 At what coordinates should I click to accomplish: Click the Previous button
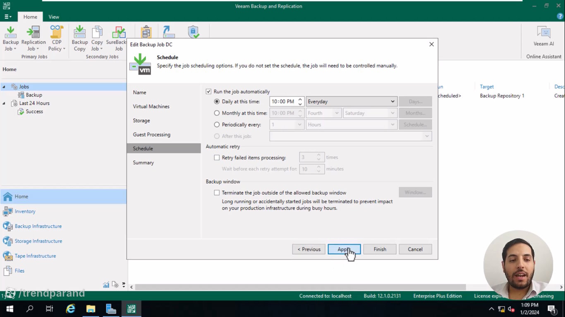pos(309,249)
